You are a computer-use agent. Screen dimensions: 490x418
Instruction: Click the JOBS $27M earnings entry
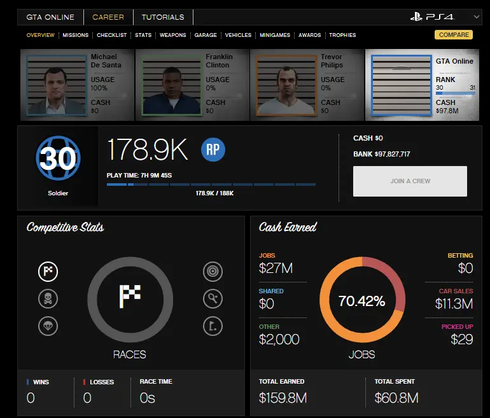pos(276,263)
